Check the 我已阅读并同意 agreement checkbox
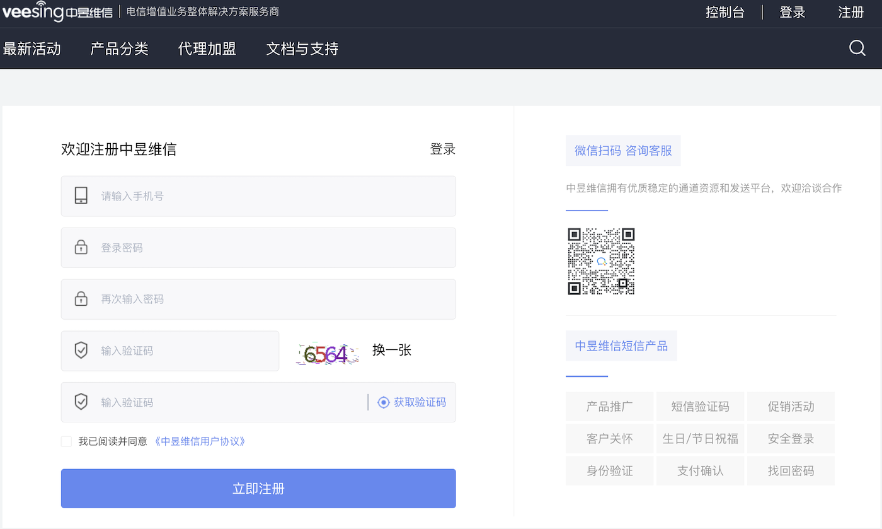 point(66,441)
